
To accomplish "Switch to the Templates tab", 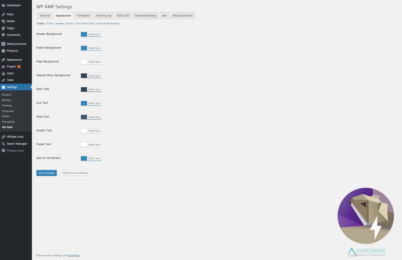I will pyautogui.click(x=84, y=16).
